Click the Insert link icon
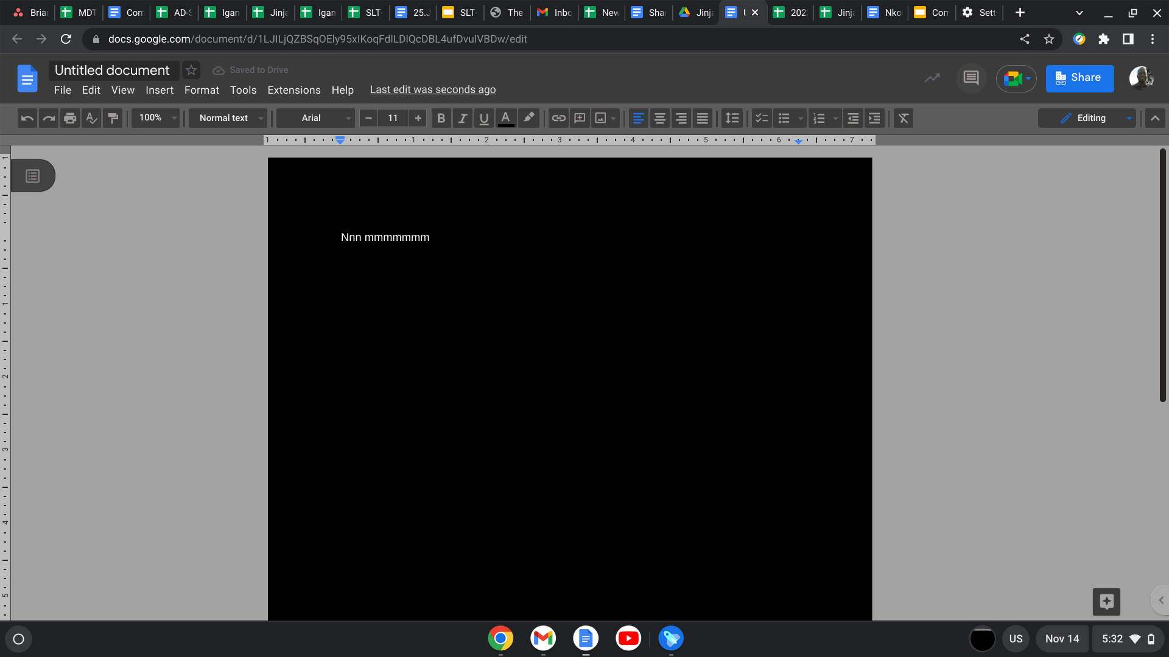Viewport: 1169px width, 657px height. tap(558, 118)
